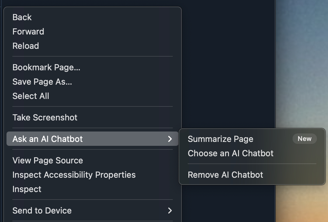Pick Select All from the menu
Screen dimensions: 328x222
pyautogui.click(x=31, y=96)
